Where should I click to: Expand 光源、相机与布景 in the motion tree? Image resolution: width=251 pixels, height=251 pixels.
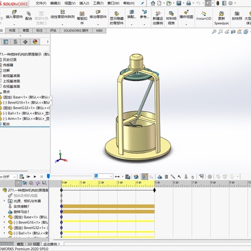[x=4, y=201]
